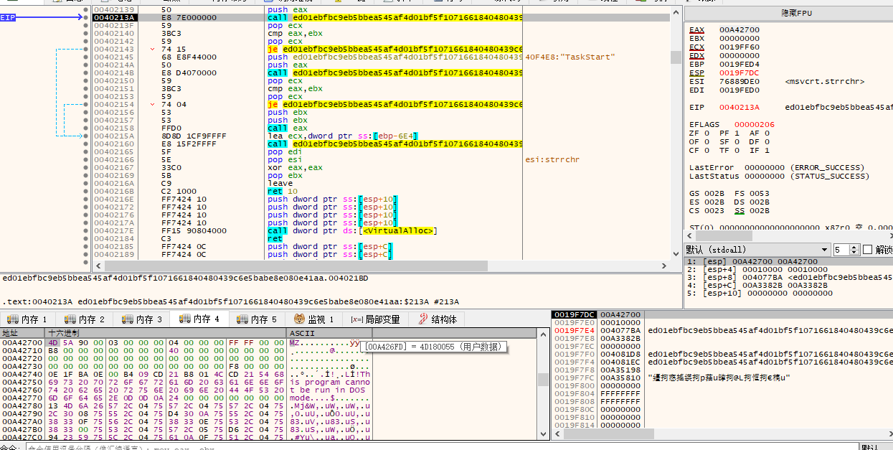Image resolution: width=893 pixels, height=450 pixels.
Task: Select the VirtualAlloc call instruction line
Action: point(351,230)
